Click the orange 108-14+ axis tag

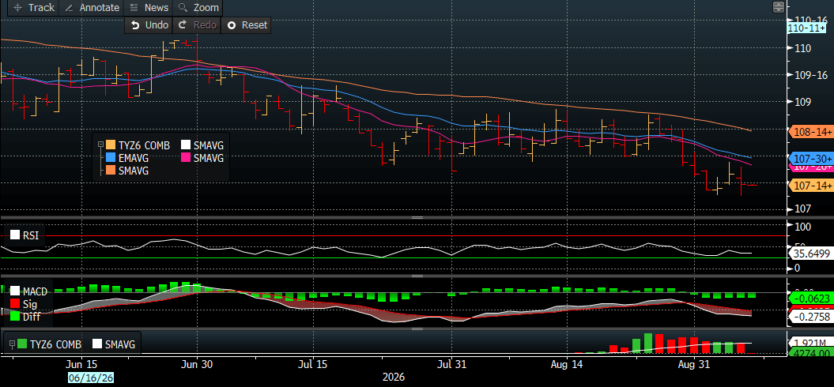pyautogui.click(x=811, y=131)
